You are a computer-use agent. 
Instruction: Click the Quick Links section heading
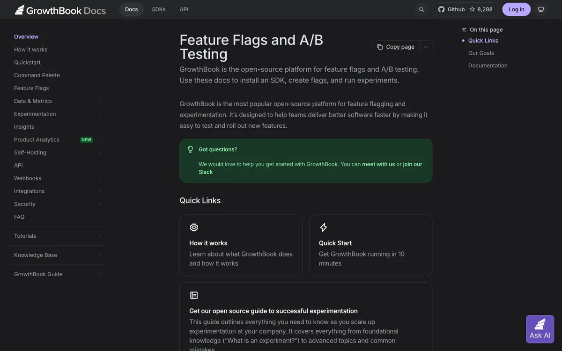click(x=200, y=200)
